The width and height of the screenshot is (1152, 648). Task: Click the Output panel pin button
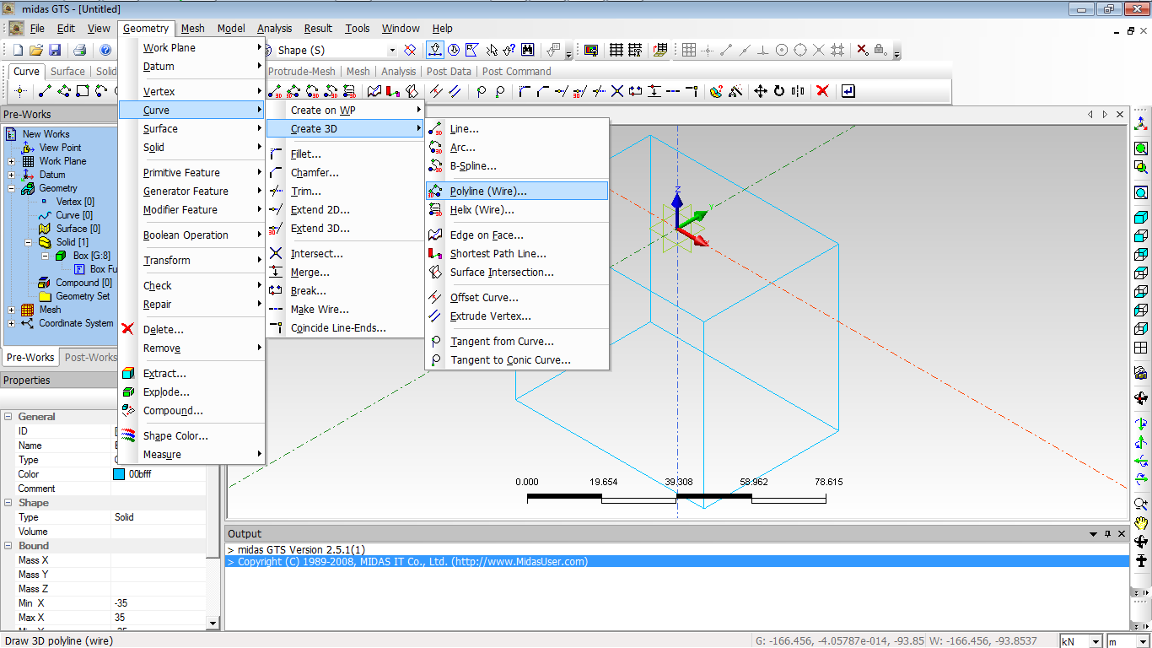[1107, 534]
